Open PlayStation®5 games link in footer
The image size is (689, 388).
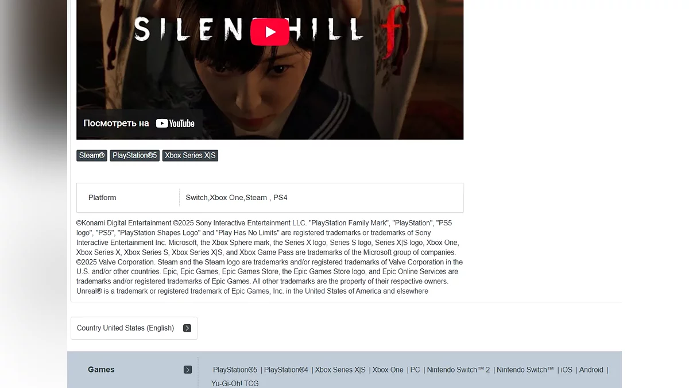[235, 370]
